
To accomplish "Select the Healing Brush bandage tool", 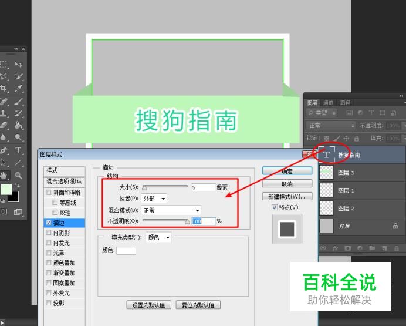I will tap(4, 101).
